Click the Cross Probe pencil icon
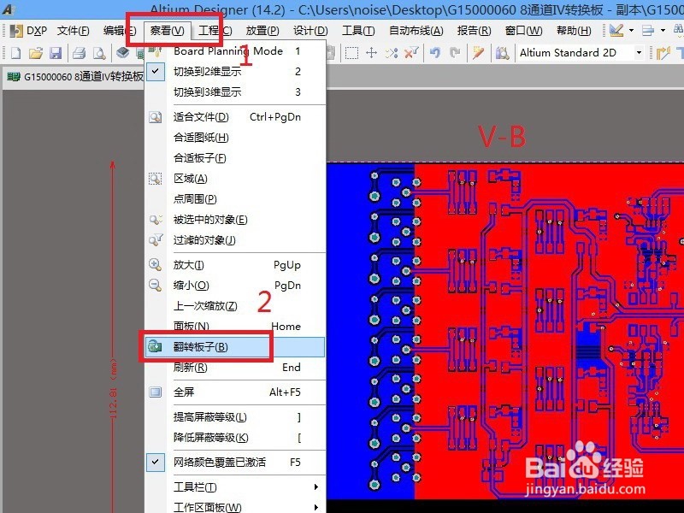The height and width of the screenshot is (513, 684). 479,53
